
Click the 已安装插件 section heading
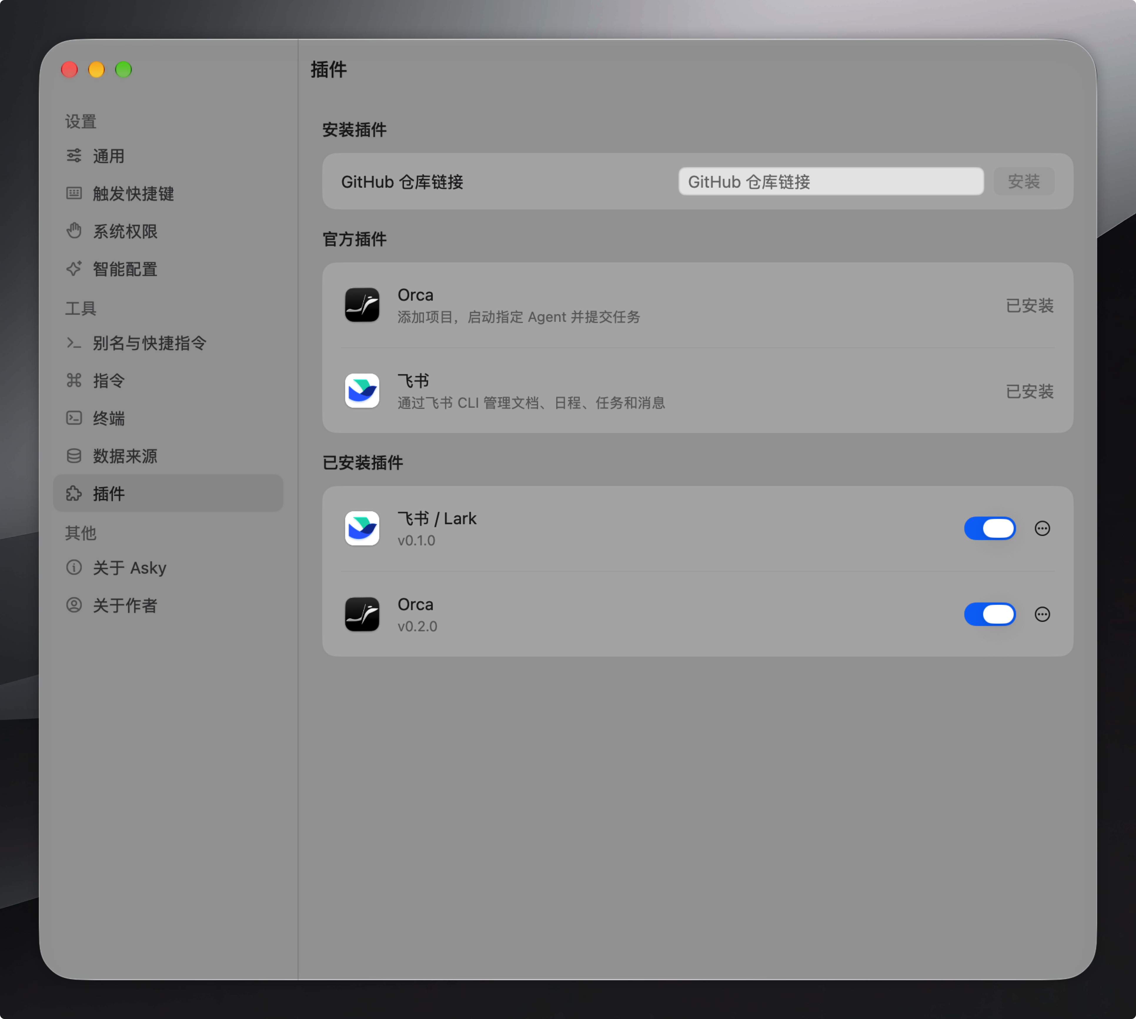coord(362,462)
